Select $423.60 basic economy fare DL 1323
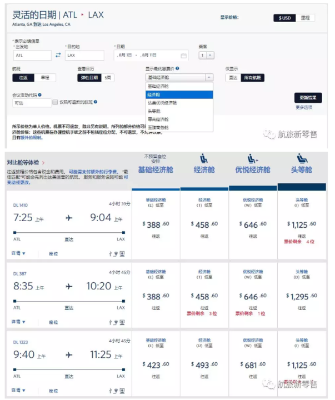This screenshot has height=400, width=335. coord(156,365)
